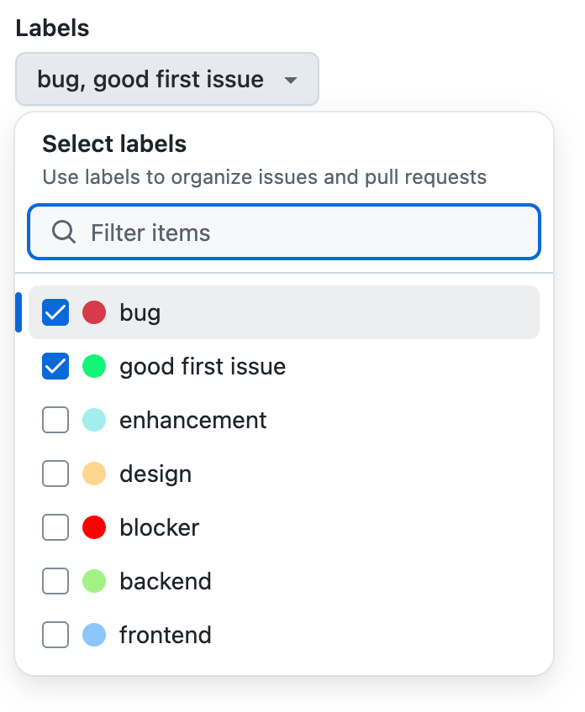The height and width of the screenshot is (712, 585).
Task: Click the light green backend dot
Action: 94,581
